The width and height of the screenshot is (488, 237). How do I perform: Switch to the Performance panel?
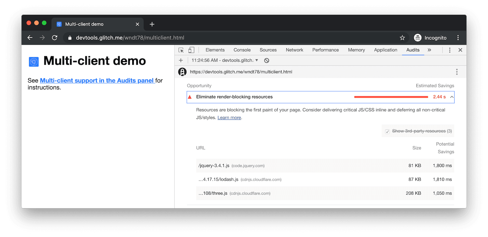pyautogui.click(x=325, y=50)
